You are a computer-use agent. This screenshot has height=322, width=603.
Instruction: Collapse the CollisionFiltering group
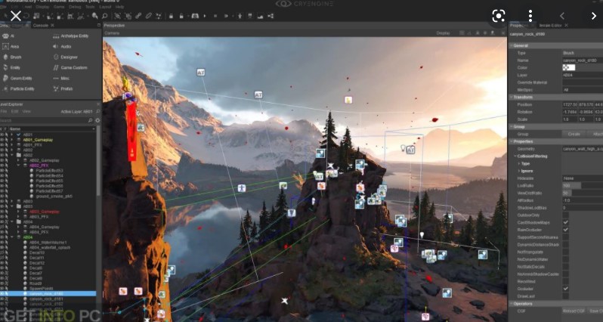(515, 156)
